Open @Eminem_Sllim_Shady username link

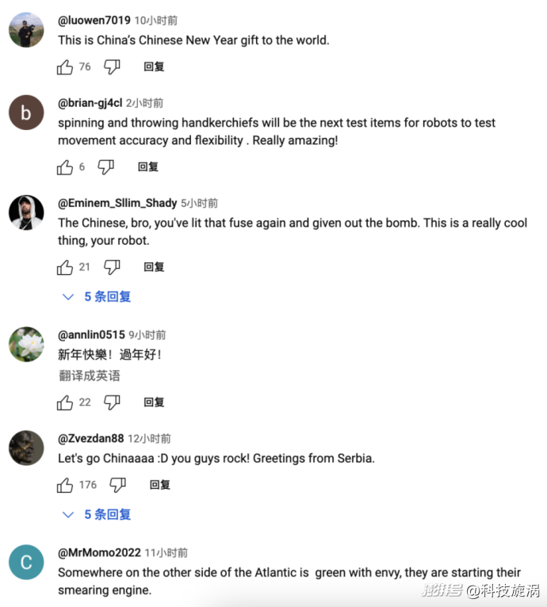click(x=117, y=203)
